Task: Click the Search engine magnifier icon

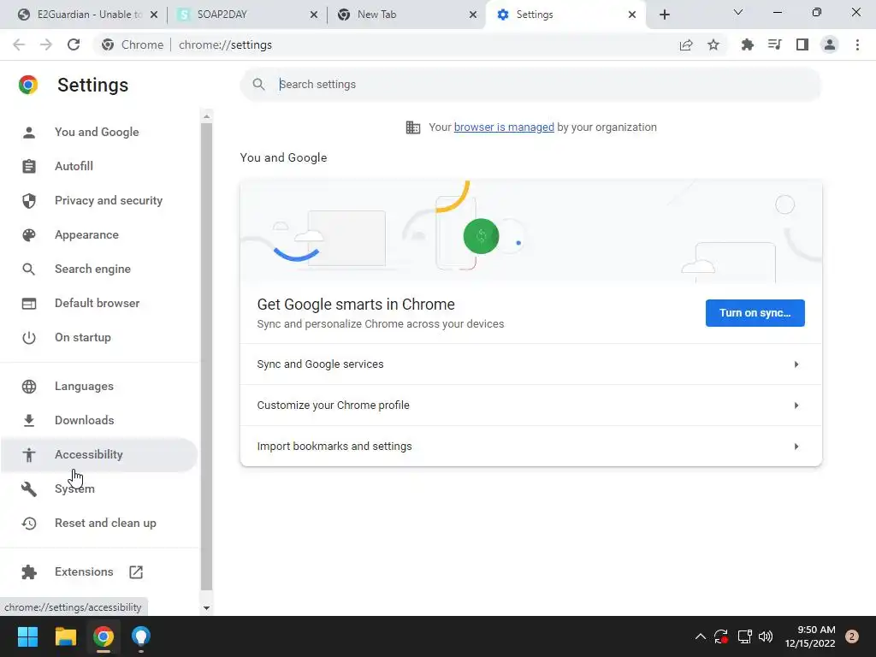Action: [x=29, y=269]
